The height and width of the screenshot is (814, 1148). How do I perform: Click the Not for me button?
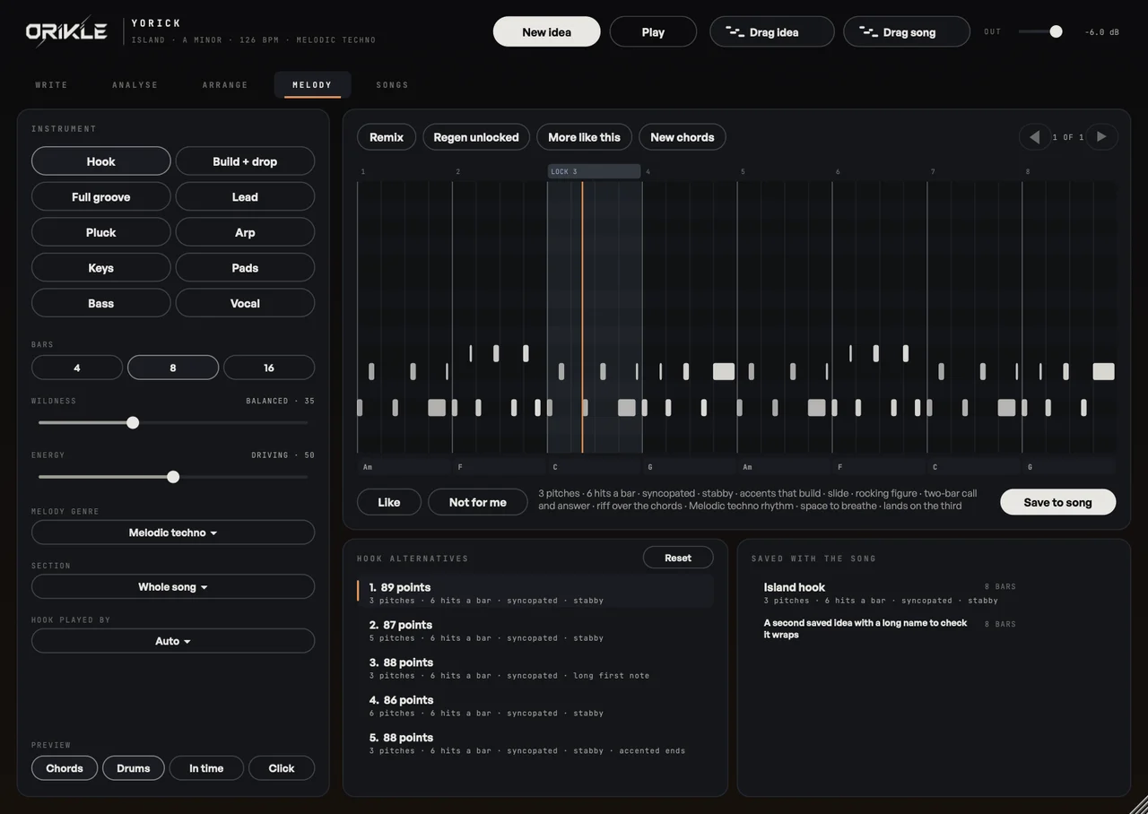click(x=478, y=502)
